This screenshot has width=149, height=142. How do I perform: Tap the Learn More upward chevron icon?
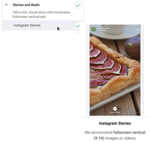tap(115, 109)
